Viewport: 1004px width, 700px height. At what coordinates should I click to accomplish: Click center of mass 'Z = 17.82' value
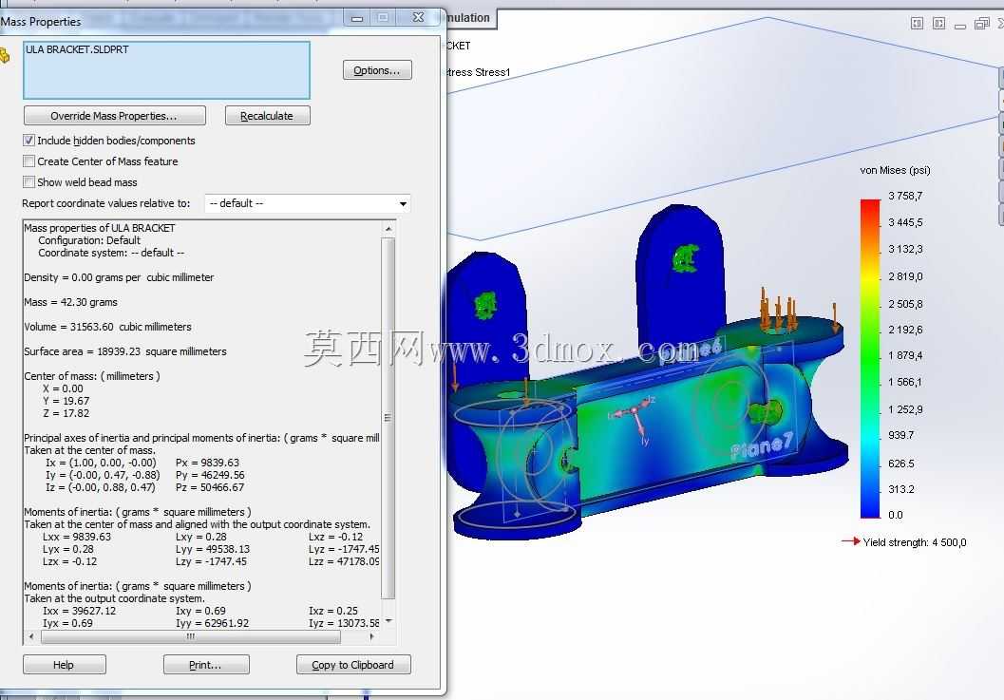(x=66, y=413)
